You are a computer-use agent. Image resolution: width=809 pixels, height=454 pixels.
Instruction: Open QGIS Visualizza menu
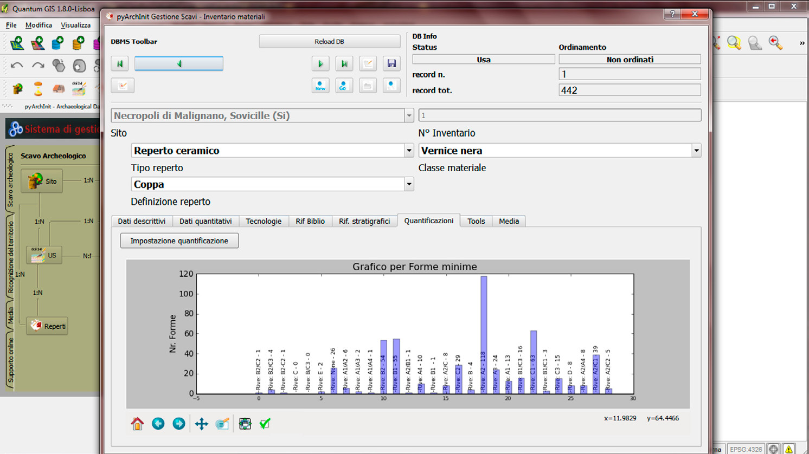[x=75, y=25]
